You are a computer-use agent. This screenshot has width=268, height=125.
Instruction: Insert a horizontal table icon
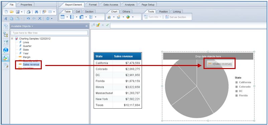[72, 17]
